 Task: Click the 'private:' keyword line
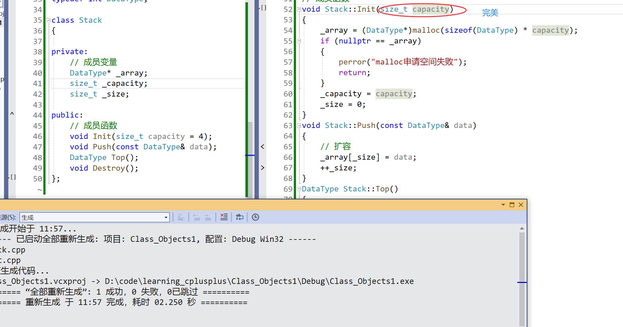tap(69, 52)
